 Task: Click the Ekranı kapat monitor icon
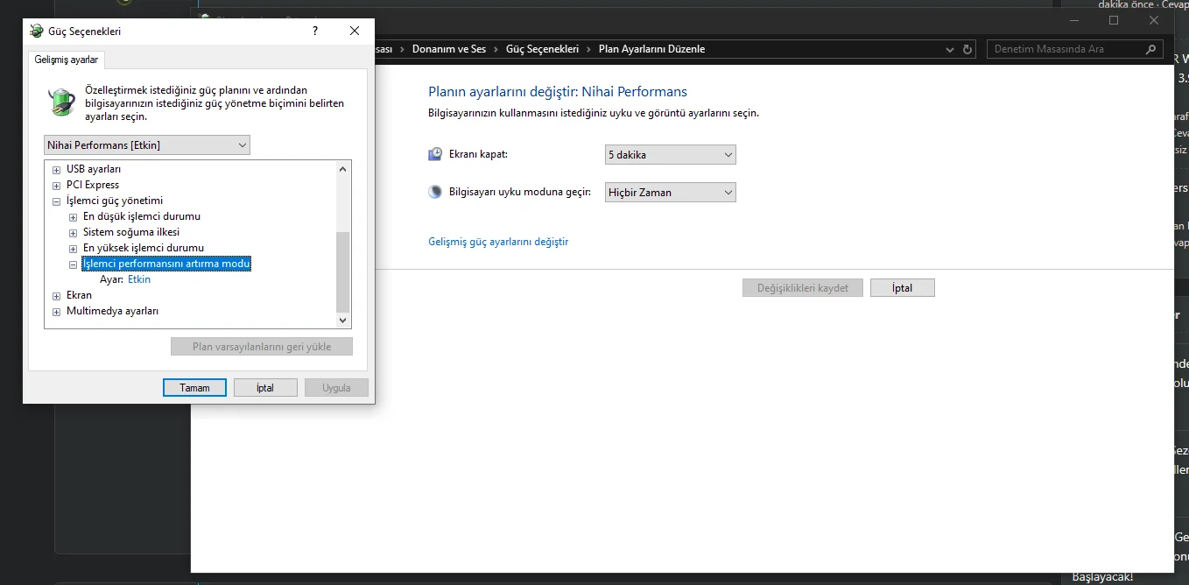coord(435,154)
